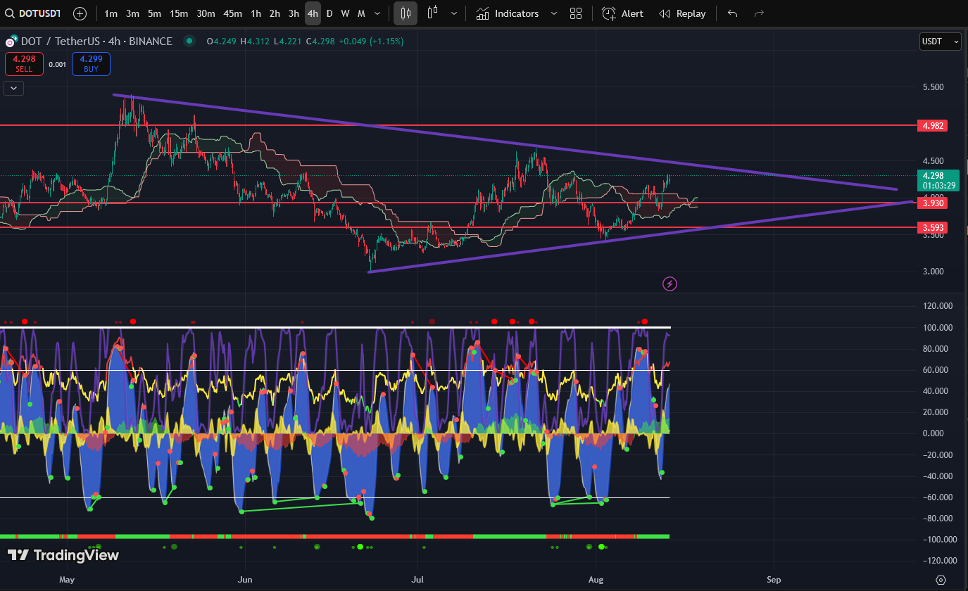Select the 15m timeframe
The height and width of the screenshot is (591, 968).
pos(179,13)
